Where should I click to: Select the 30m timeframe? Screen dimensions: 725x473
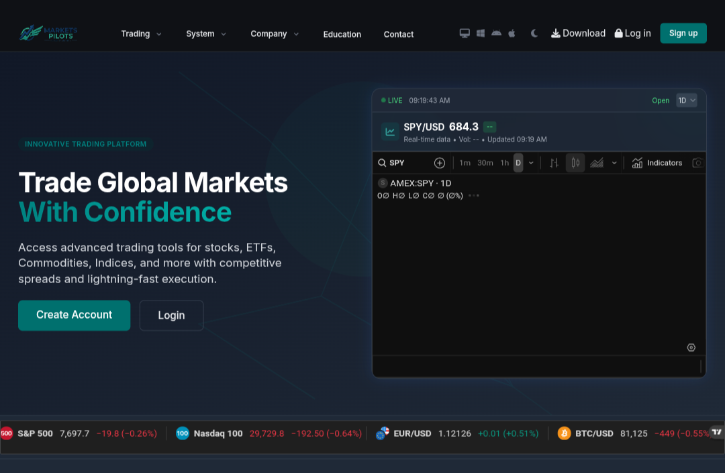tap(485, 162)
